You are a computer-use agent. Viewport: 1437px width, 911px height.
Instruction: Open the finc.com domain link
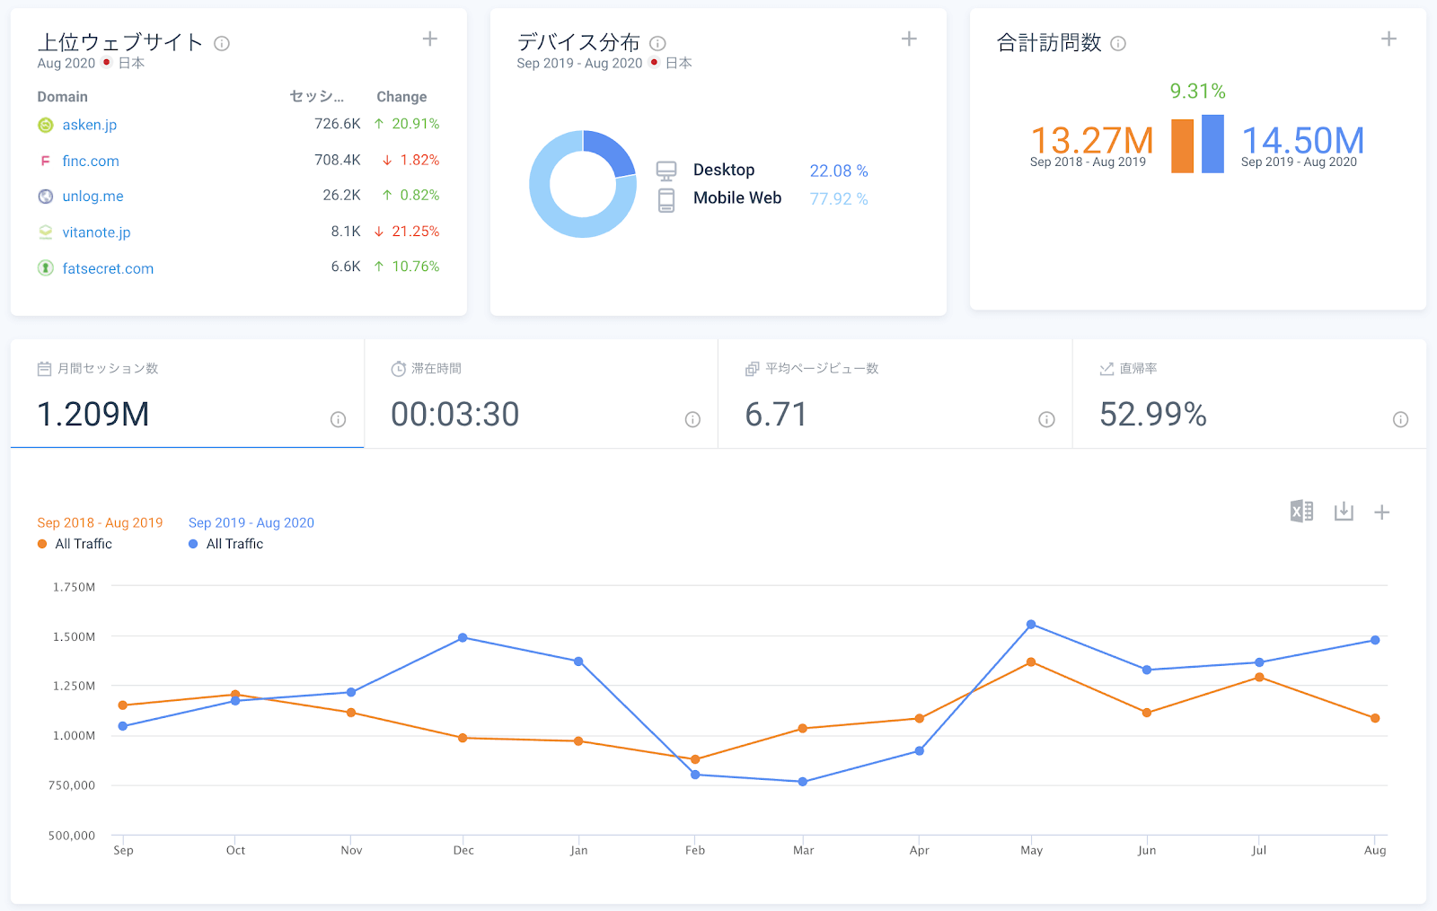pos(91,161)
